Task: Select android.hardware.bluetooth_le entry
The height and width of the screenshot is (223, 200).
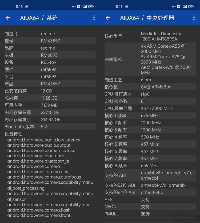Action: (38, 161)
